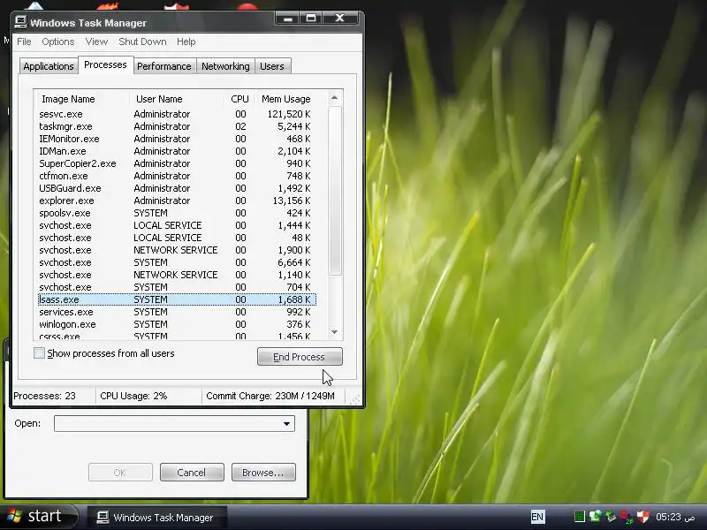Open the Help menu
Viewport: 707px width, 530px height.
[186, 42]
